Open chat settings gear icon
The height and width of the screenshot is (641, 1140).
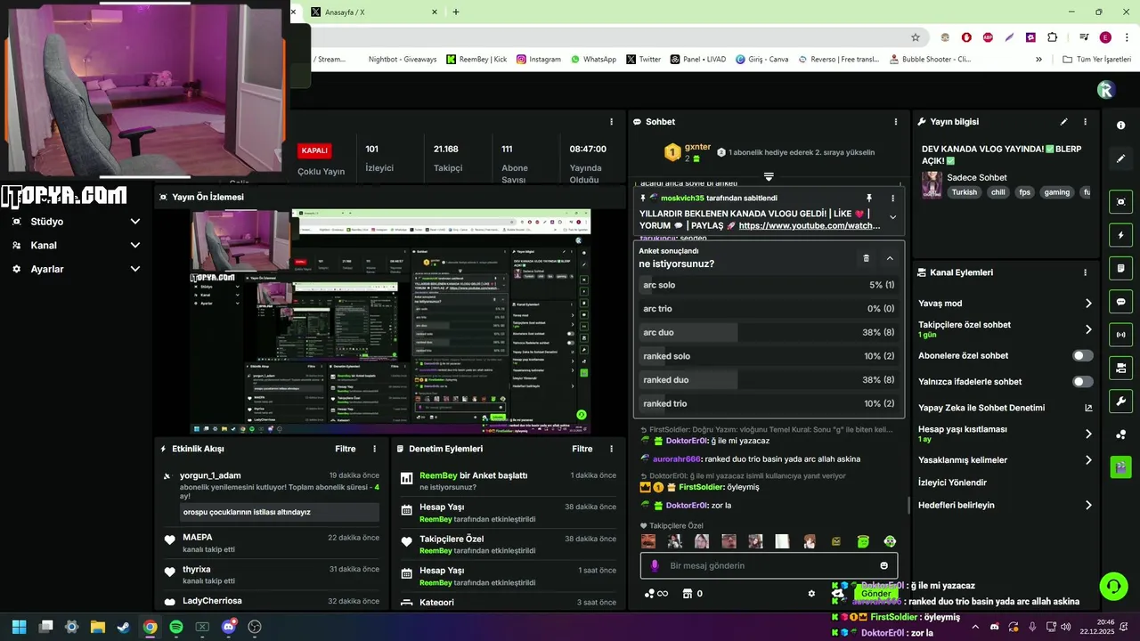pyautogui.click(x=811, y=594)
